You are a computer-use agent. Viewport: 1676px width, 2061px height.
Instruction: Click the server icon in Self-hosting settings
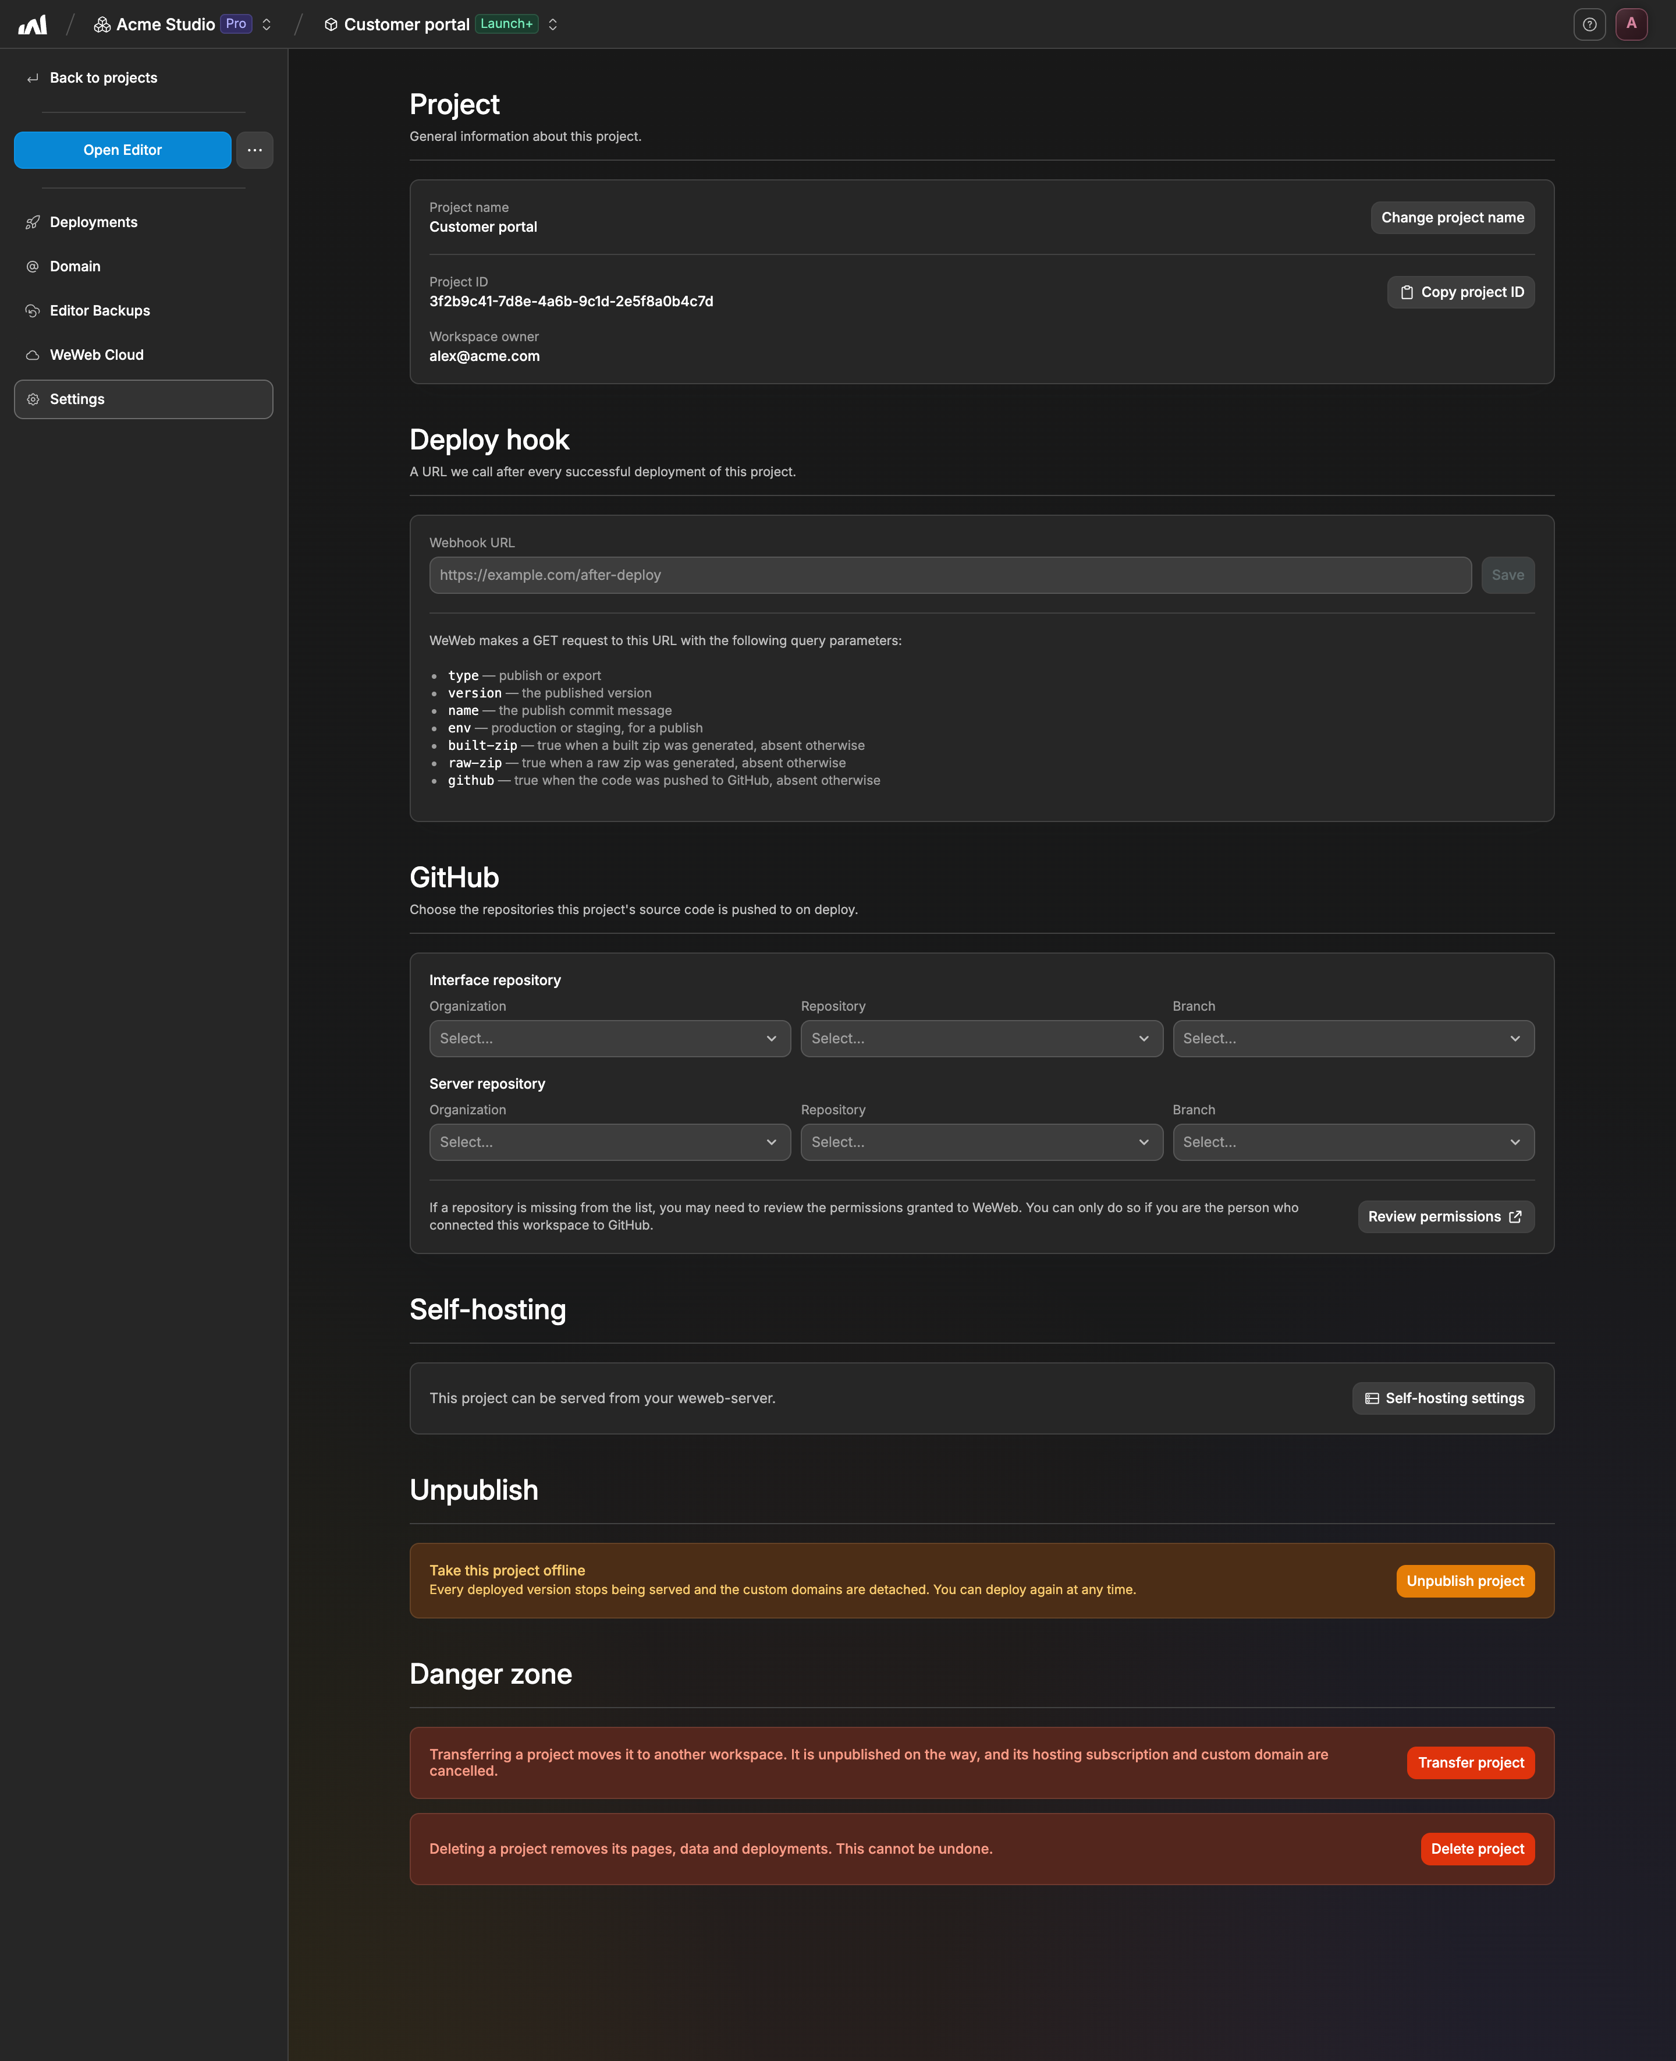pos(1372,1398)
